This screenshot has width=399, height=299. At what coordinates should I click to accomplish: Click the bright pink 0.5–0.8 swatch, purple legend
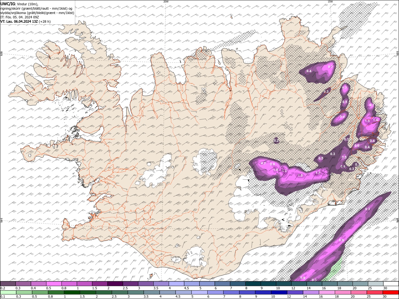(54, 284)
